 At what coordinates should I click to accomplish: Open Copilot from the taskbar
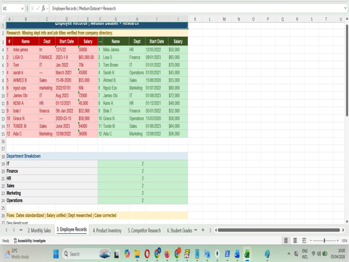pos(127,254)
